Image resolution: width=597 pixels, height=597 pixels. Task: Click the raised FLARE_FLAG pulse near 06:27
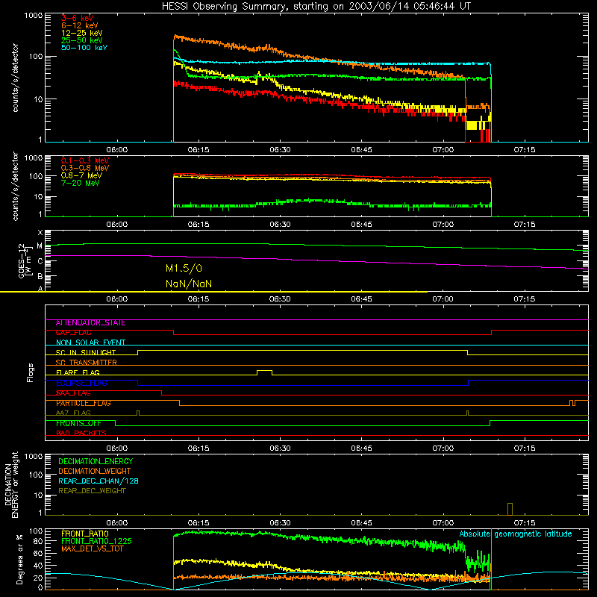[264, 372]
